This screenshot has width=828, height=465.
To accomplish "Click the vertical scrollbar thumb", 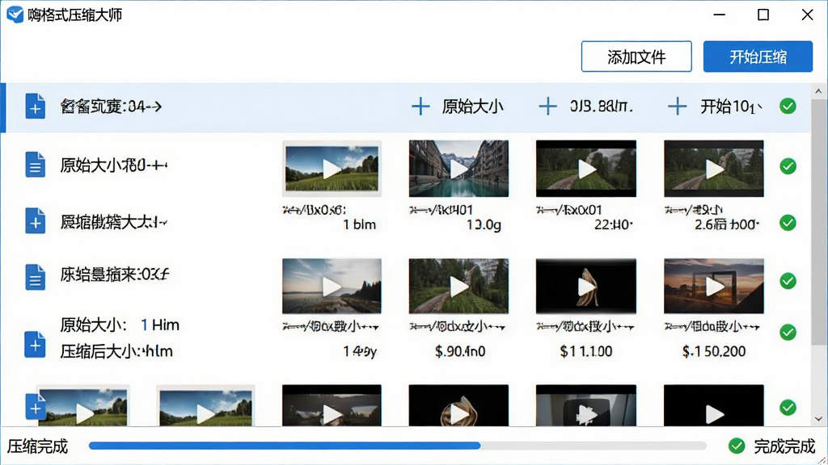I will (818, 221).
